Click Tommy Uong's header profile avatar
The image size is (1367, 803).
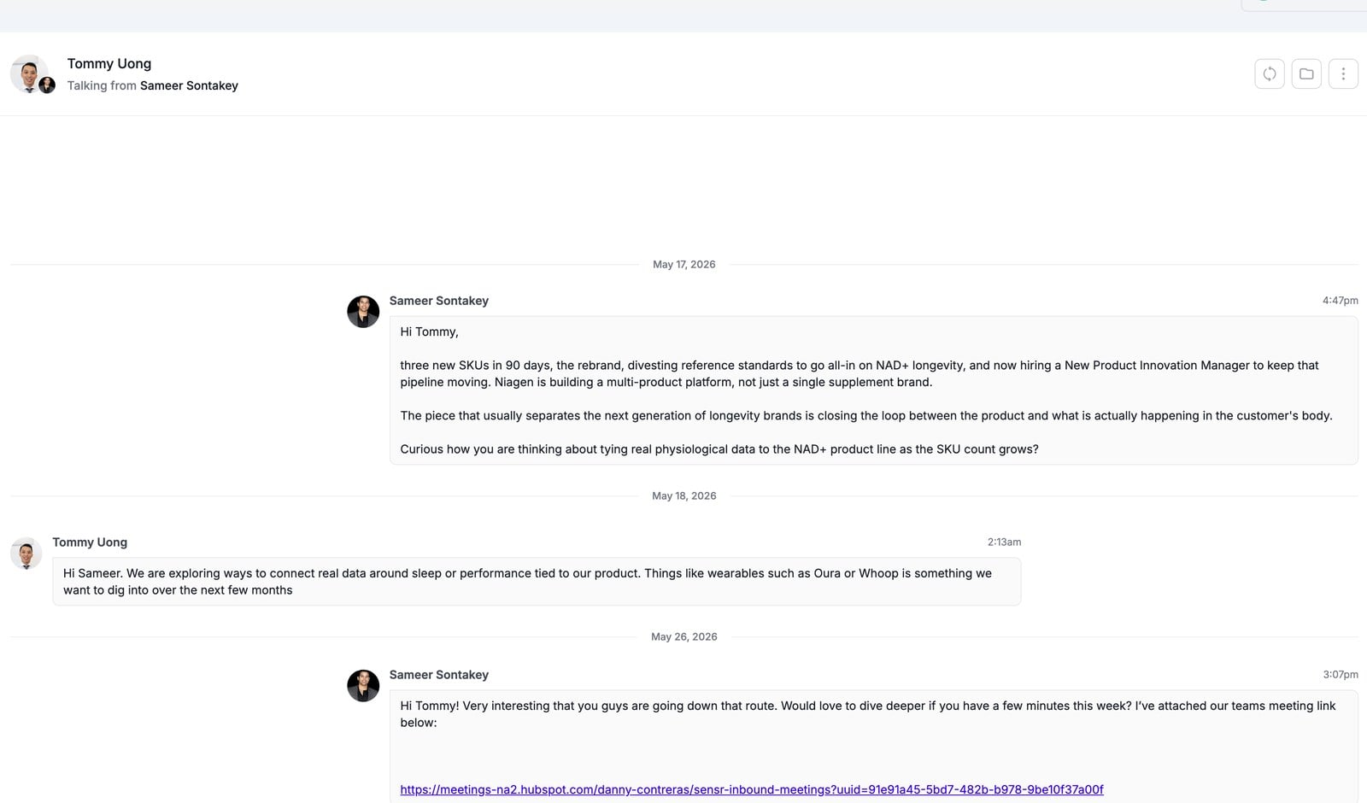point(29,73)
